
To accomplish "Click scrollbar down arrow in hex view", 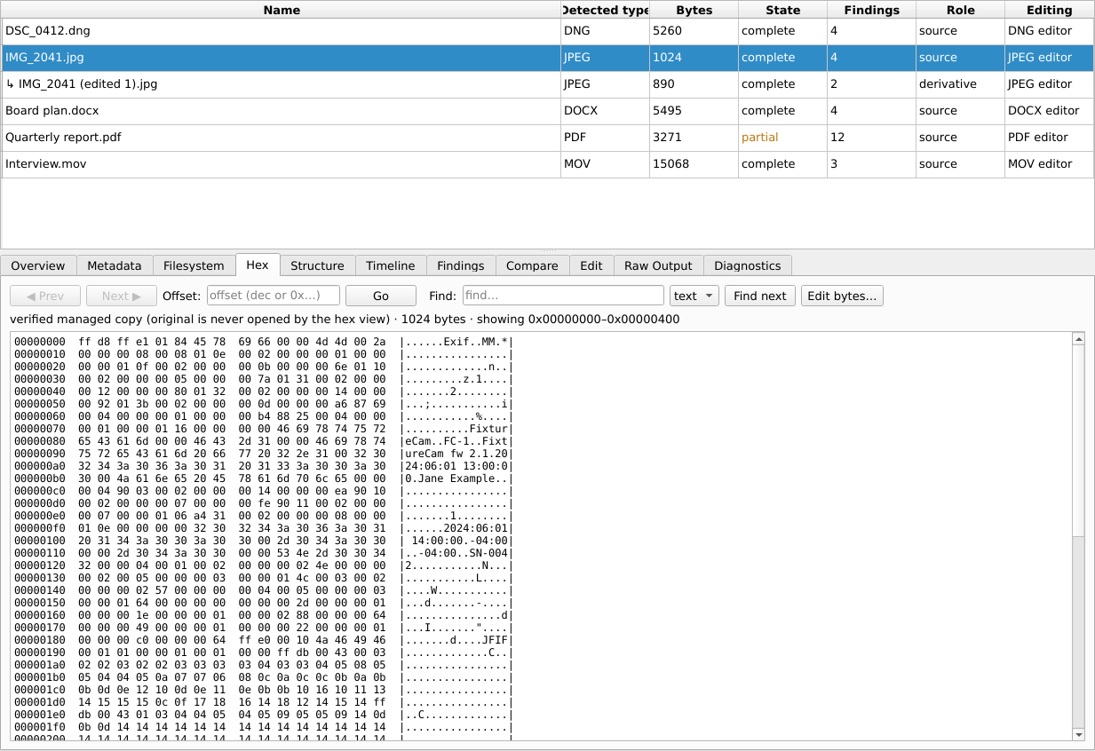I will [x=1079, y=734].
